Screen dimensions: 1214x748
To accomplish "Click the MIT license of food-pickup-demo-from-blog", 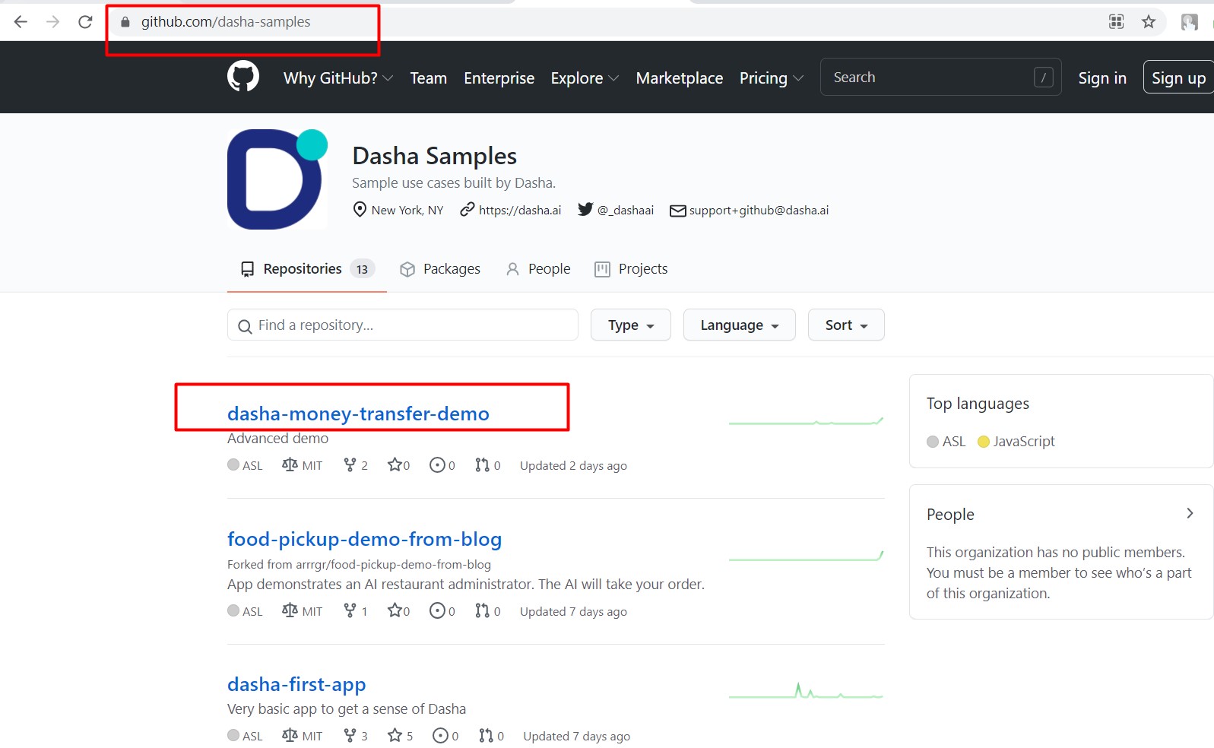I will point(303,611).
